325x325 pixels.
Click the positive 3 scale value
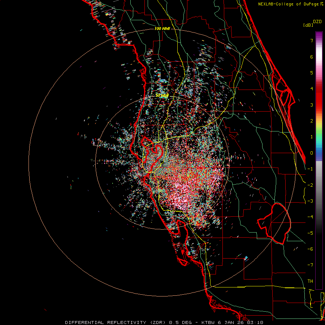tap(312, 105)
